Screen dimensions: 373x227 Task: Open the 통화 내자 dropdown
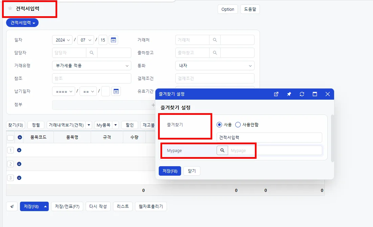point(215,66)
